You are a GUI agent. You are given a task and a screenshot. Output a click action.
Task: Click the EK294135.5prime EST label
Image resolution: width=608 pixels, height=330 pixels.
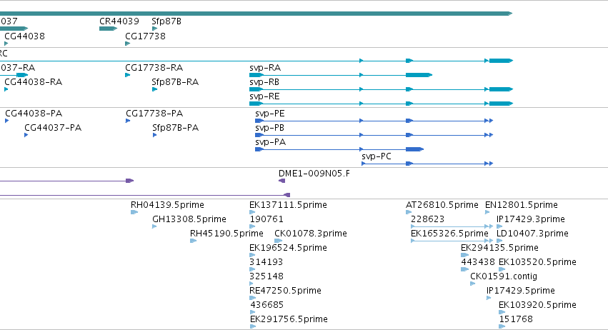pyautogui.click(x=499, y=248)
